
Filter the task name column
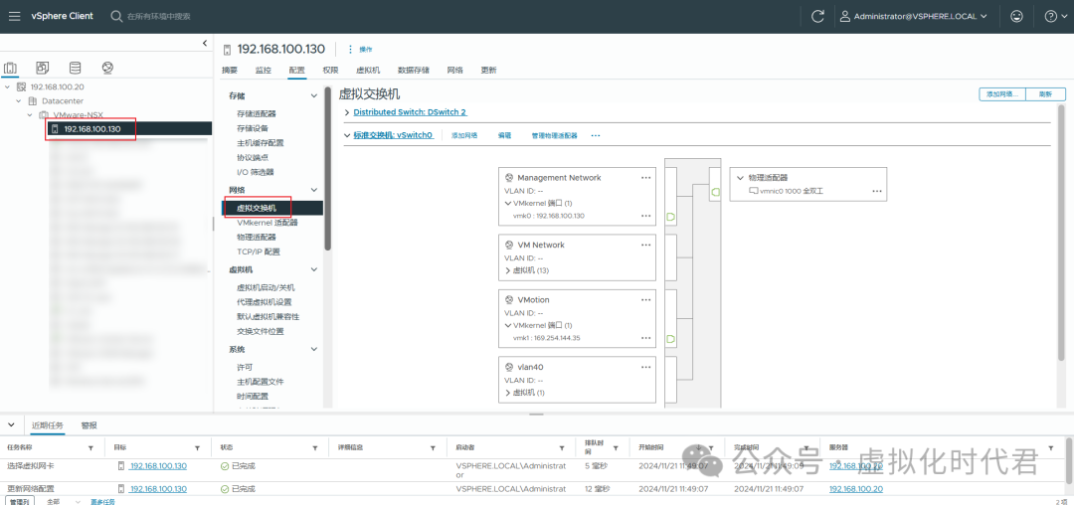coord(90,447)
